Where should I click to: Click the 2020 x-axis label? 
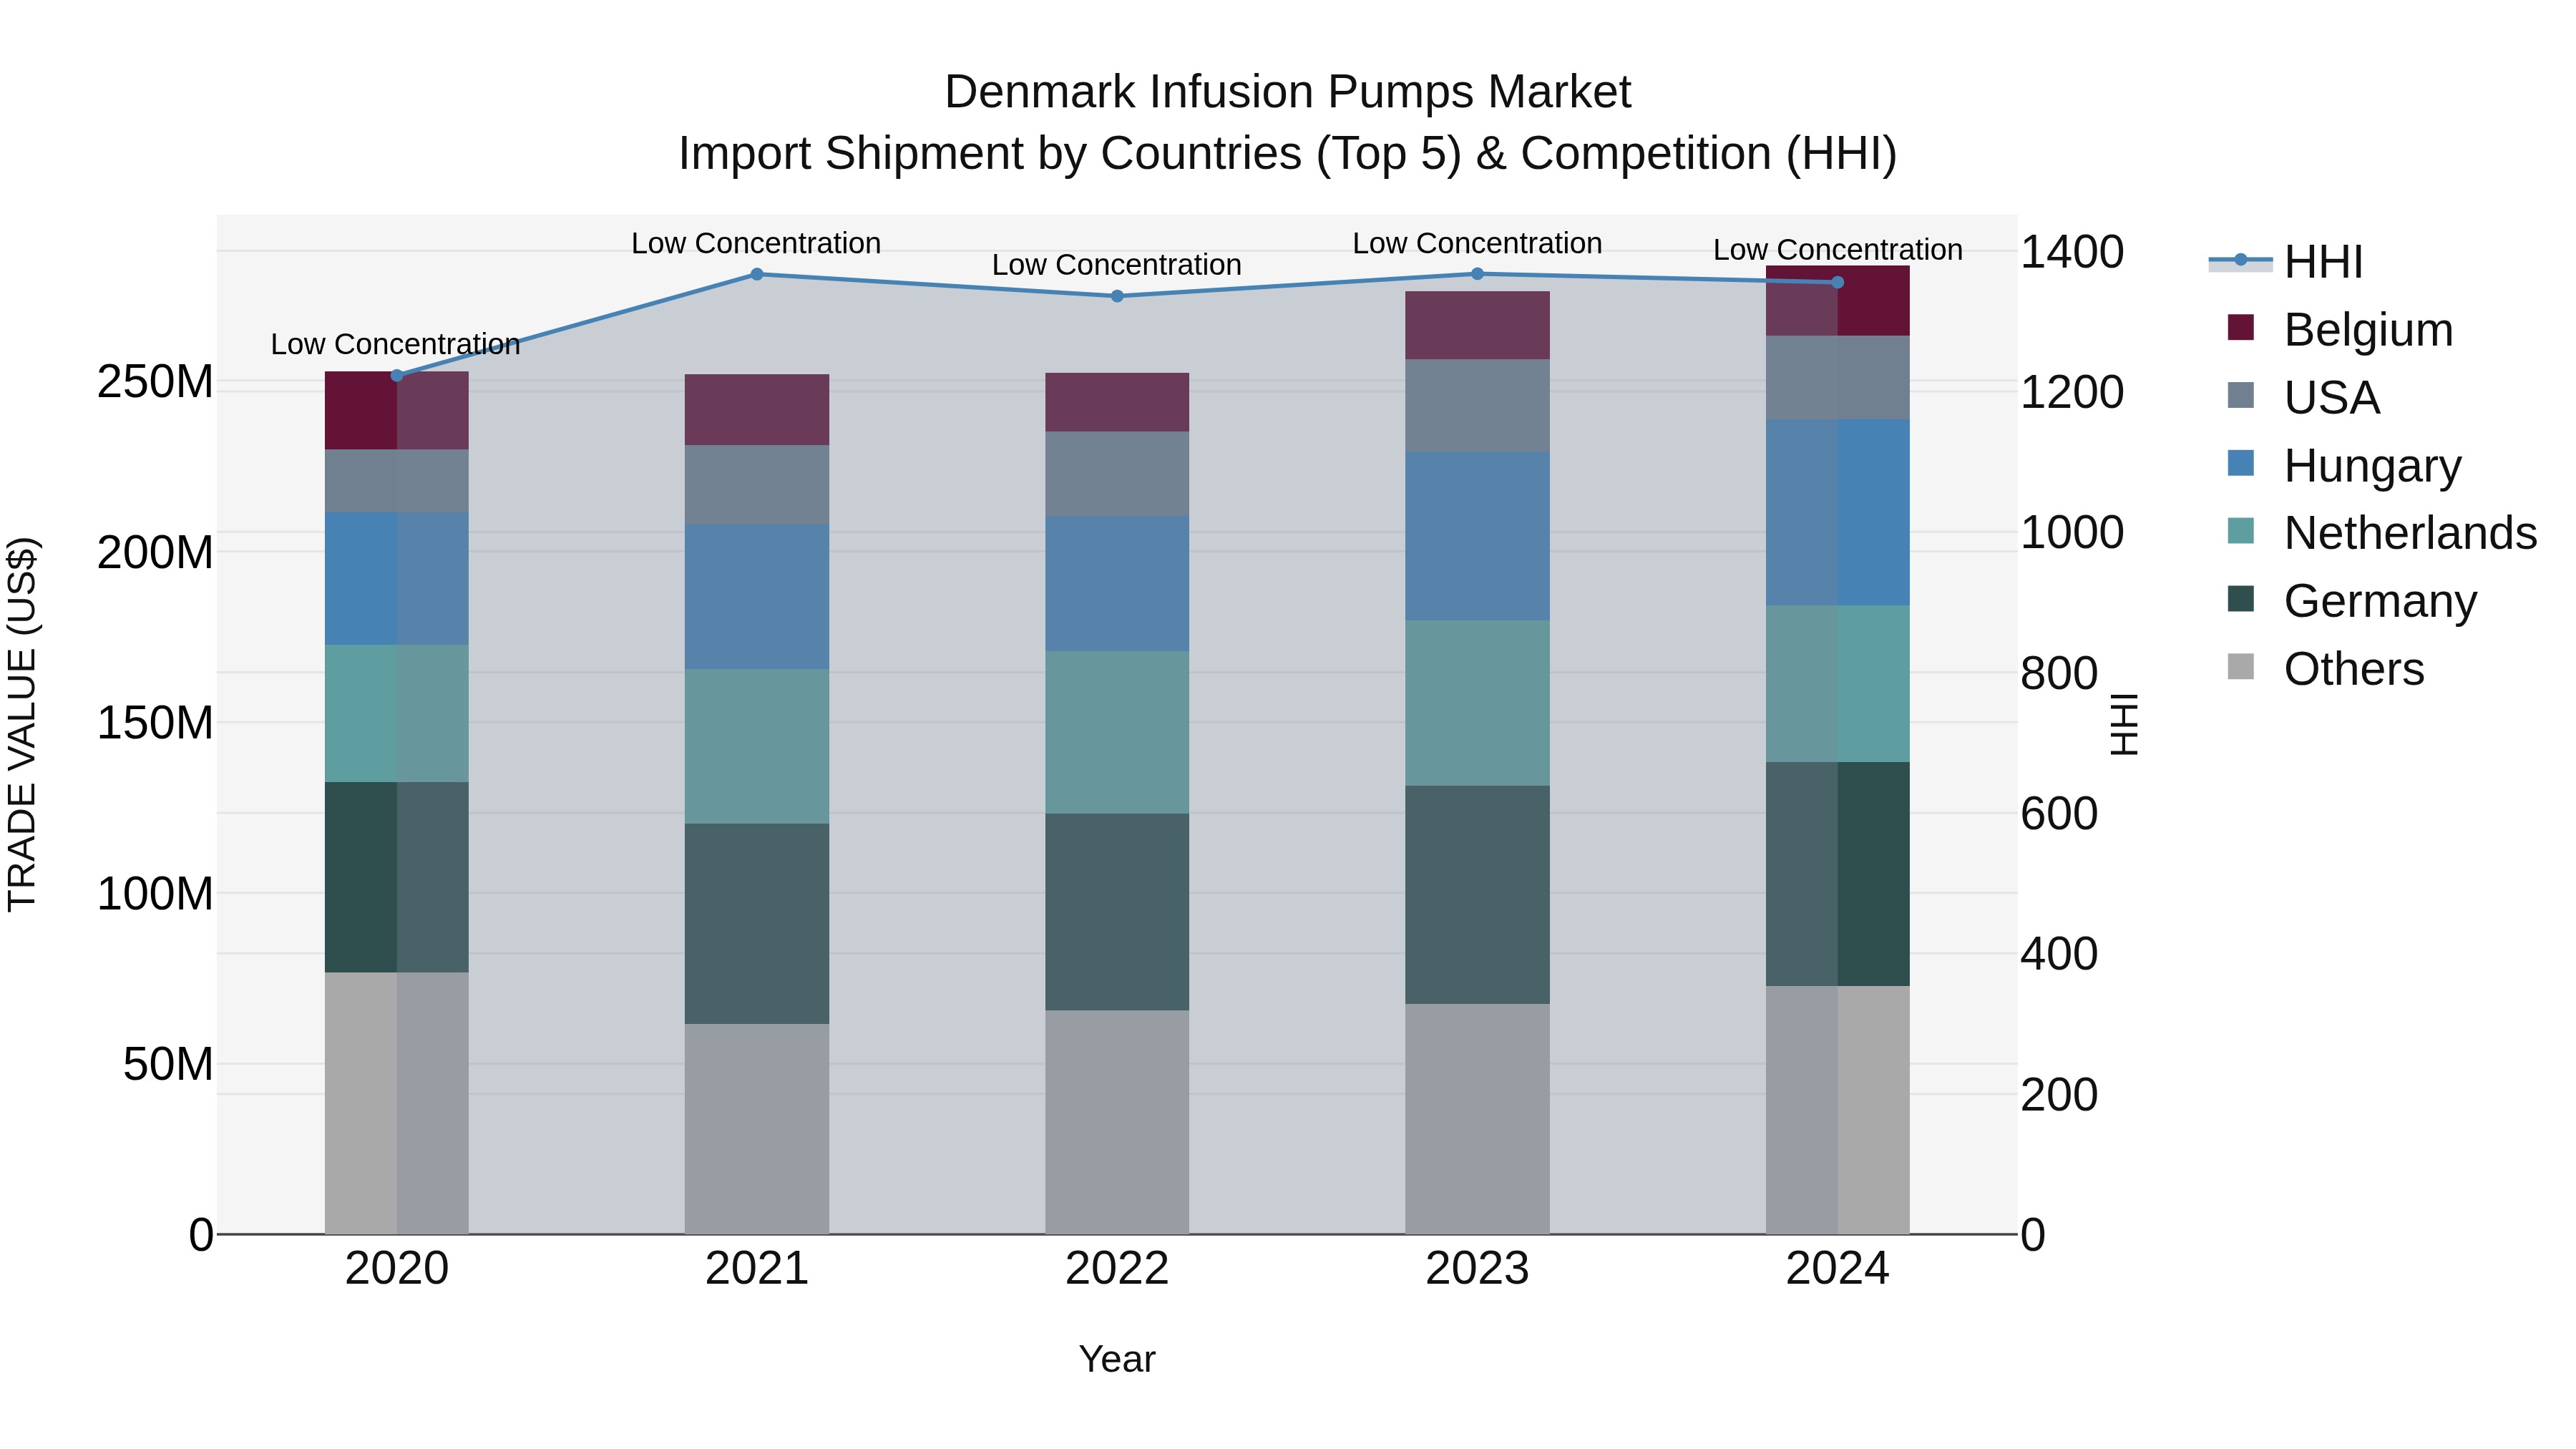coord(397,1269)
